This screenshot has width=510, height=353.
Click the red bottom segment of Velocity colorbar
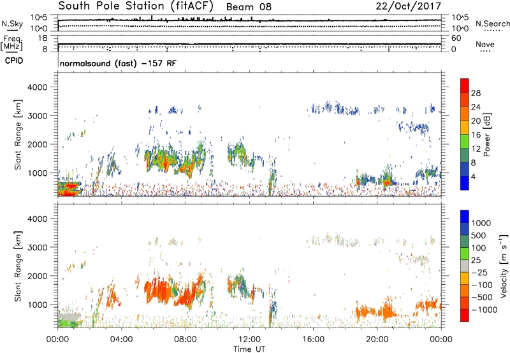pyautogui.click(x=465, y=315)
